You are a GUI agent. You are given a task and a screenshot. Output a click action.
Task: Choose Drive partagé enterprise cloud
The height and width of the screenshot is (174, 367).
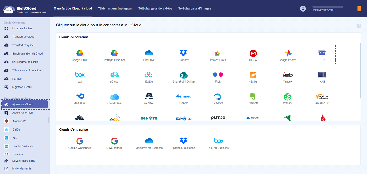point(114,143)
